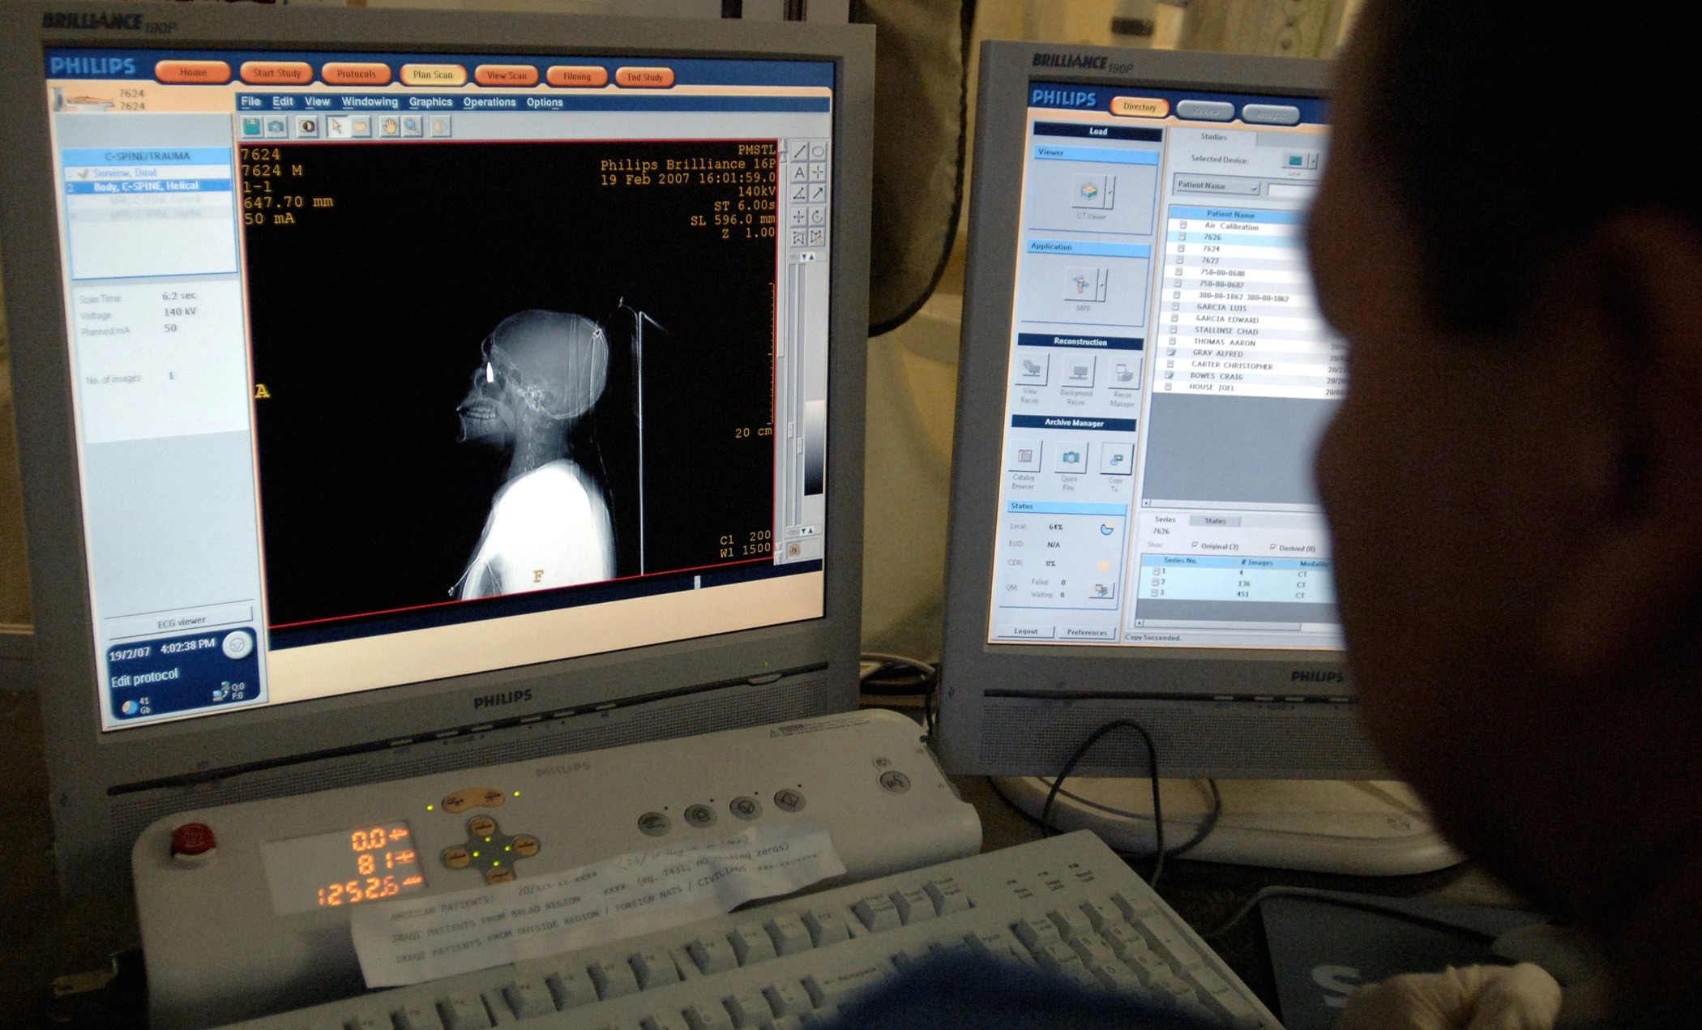Select the crosshair cursor graphics tool
Viewport: 1702px width, 1030px height.
point(818,173)
